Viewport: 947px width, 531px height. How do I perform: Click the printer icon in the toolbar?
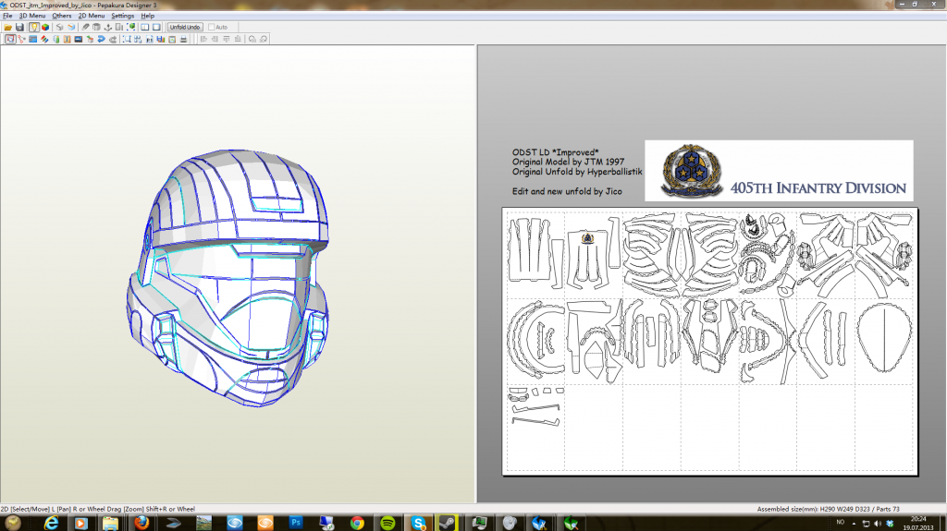(x=184, y=39)
